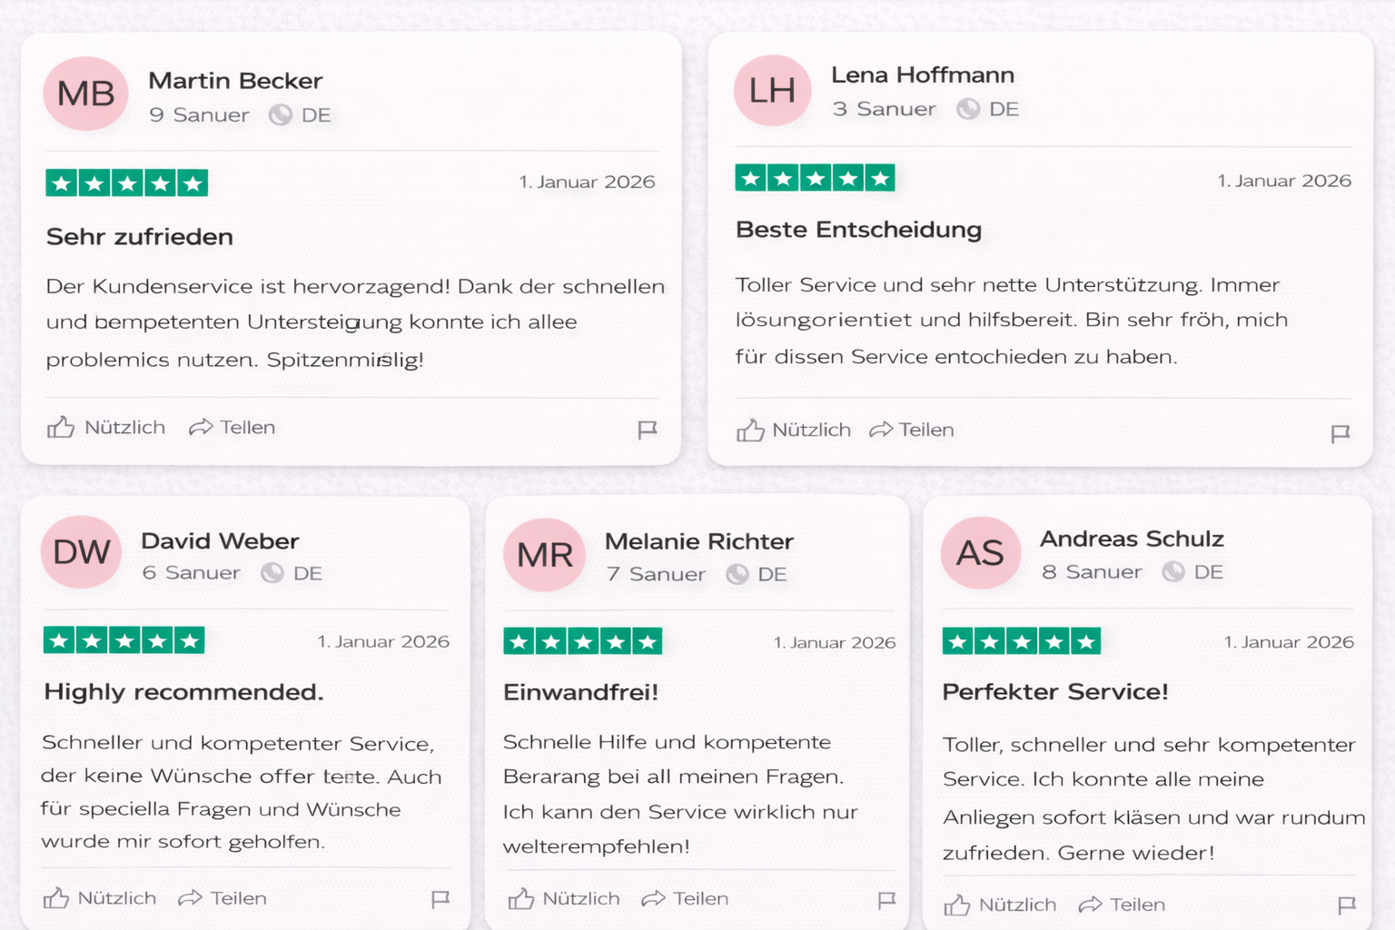Image resolution: width=1395 pixels, height=930 pixels.
Task: Open Martin Becker's MB avatar
Action: click(x=86, y=94)
